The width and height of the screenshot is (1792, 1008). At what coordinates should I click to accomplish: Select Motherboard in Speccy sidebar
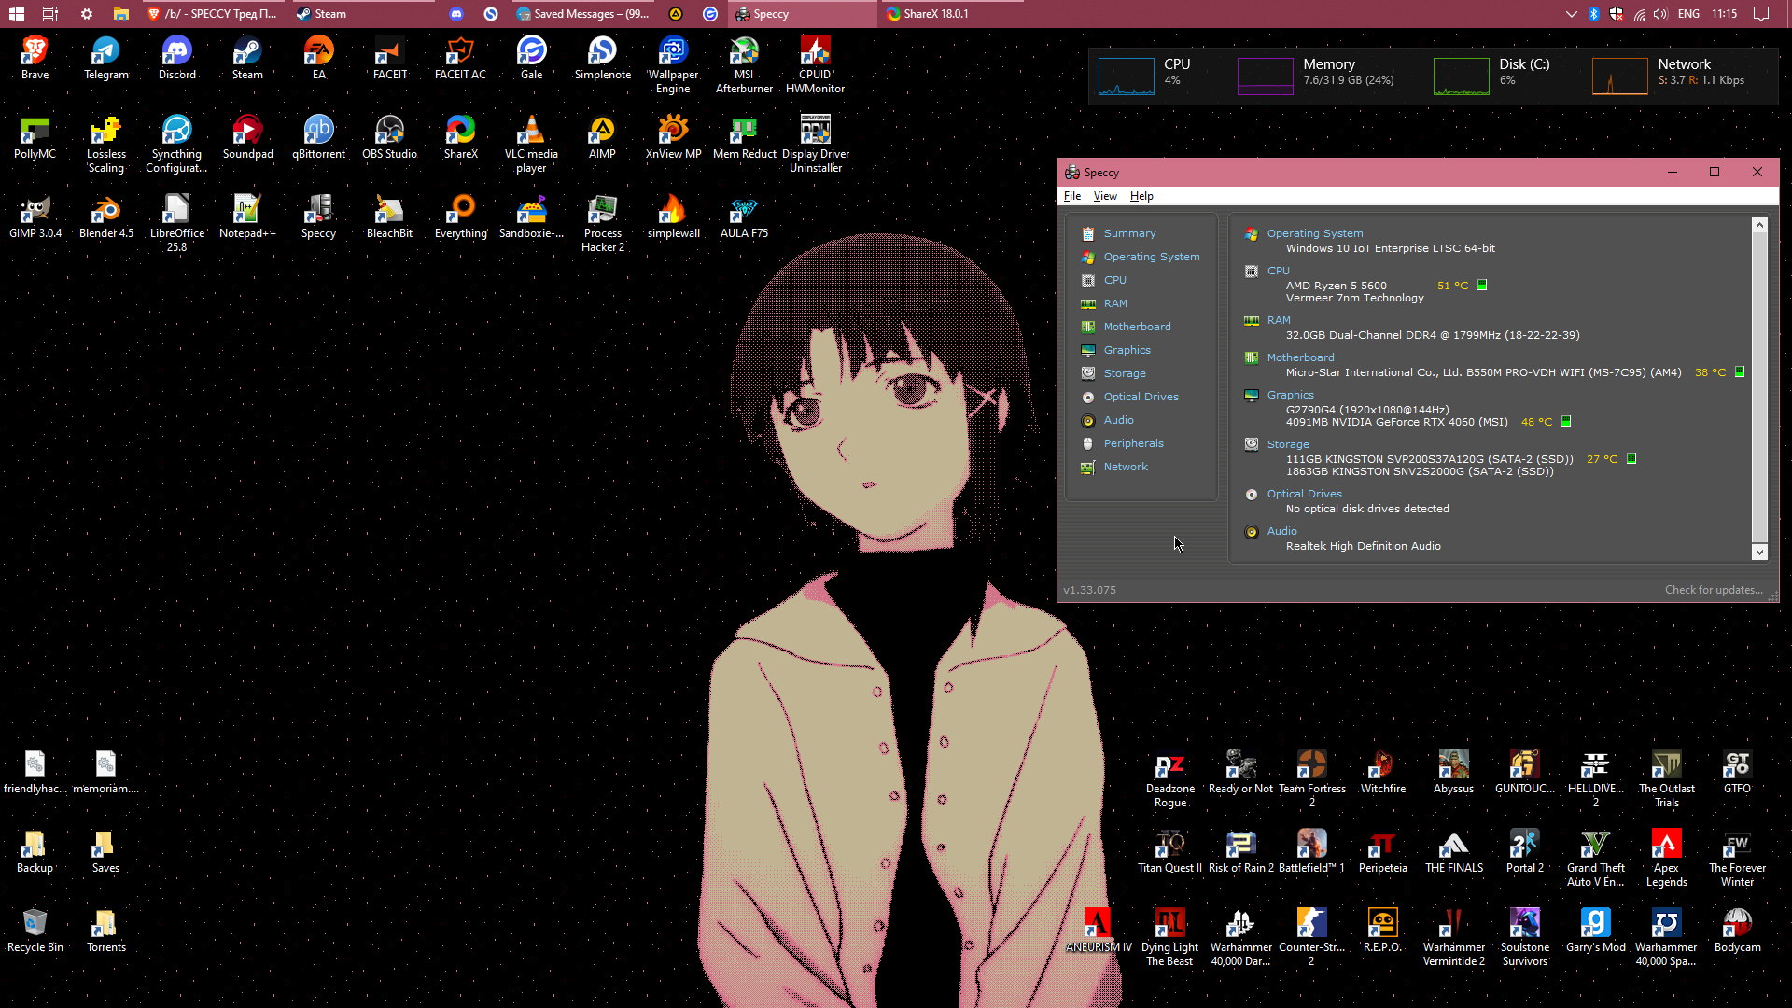tap(1136, 327)
